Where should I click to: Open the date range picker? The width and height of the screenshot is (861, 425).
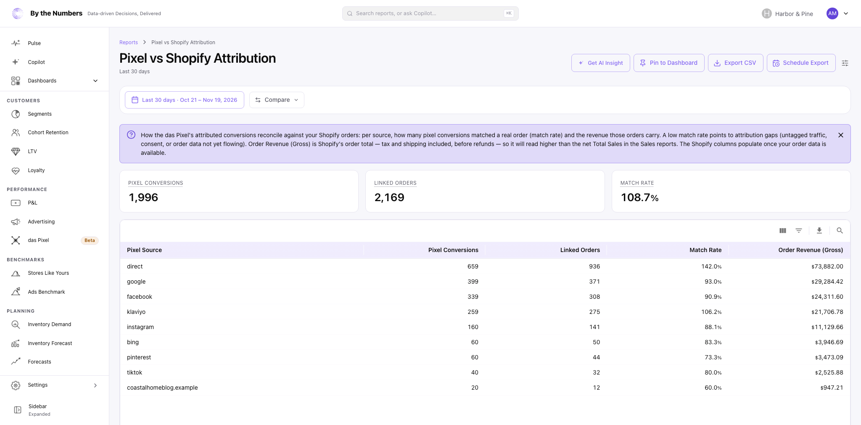[185, 100]
